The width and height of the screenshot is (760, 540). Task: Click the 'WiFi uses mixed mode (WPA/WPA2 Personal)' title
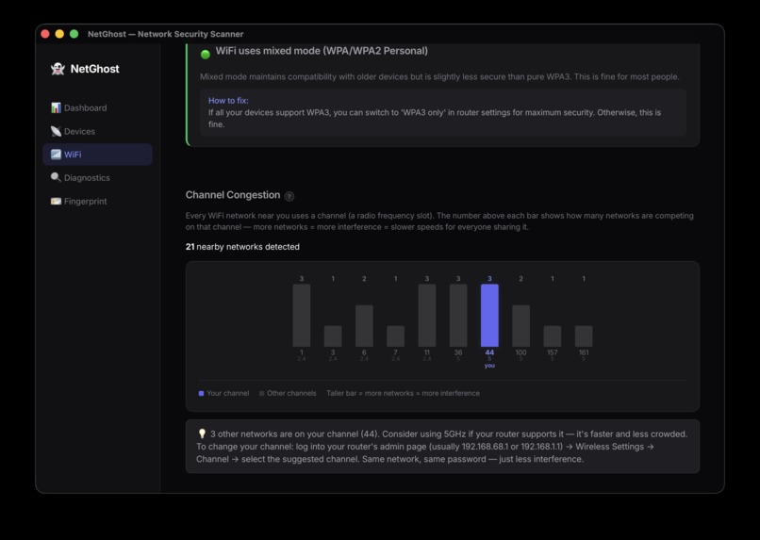(x=322, y=51)
